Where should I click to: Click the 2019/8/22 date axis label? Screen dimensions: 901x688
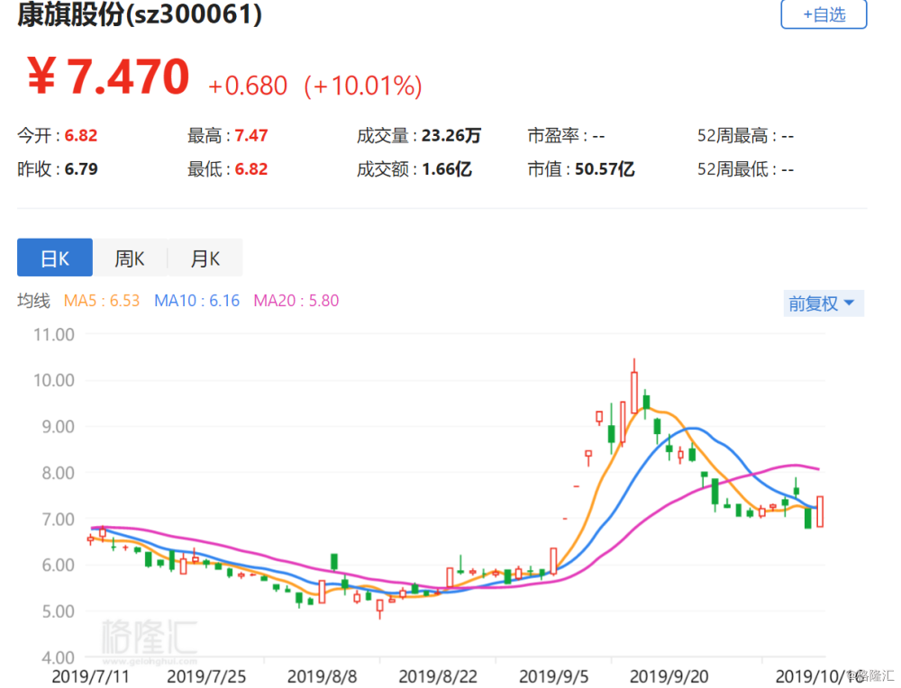point(438,676)
